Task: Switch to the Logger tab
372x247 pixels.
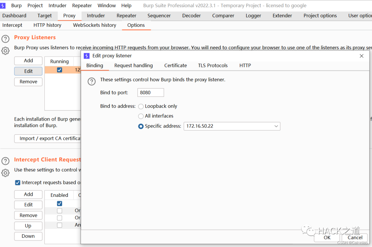Action: pos(254,15)
